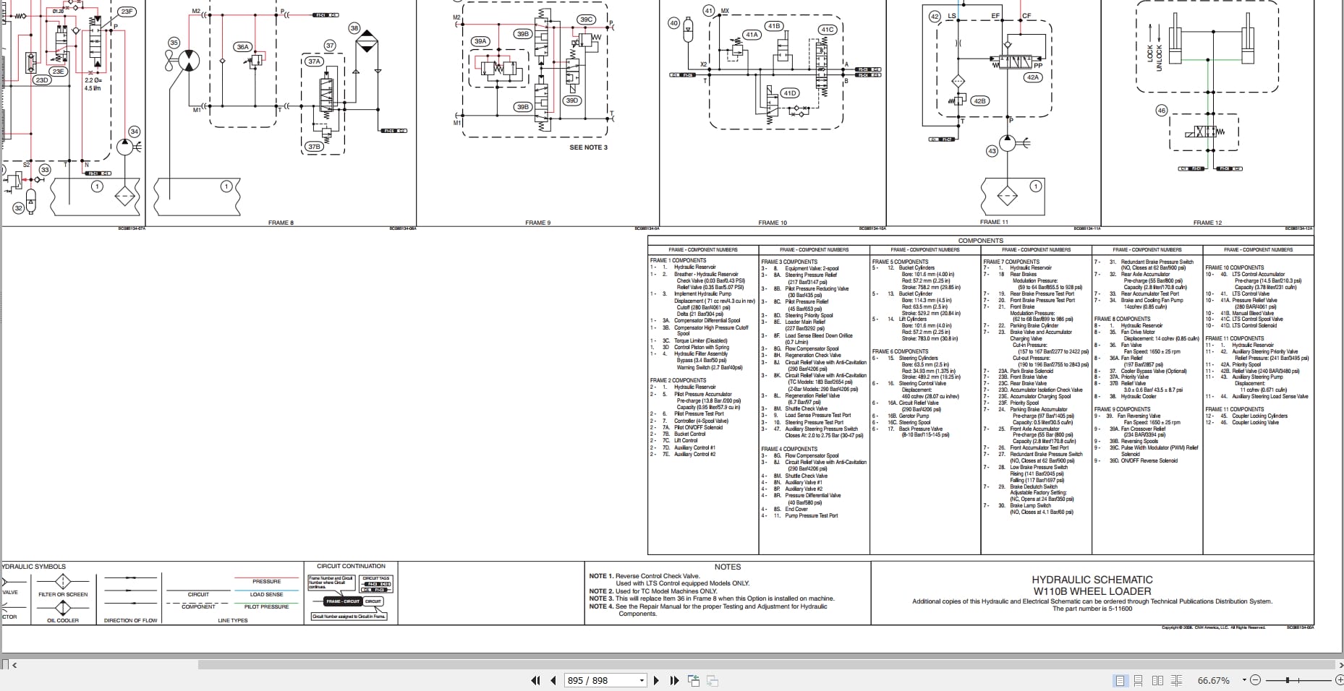Open the page number dropdown
This screenshot has width=1344, height=691.
pyautogui.click(x=641, y=680)
